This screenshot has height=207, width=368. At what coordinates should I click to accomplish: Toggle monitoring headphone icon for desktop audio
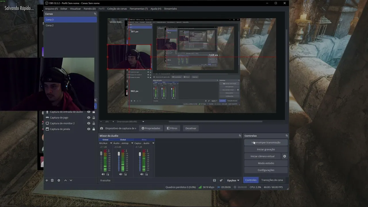point(125,174)
